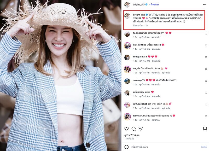The width and height of the screenshot is (209, 151).
Task: Save the post with the bookmark icon
Action: (205, 129)
